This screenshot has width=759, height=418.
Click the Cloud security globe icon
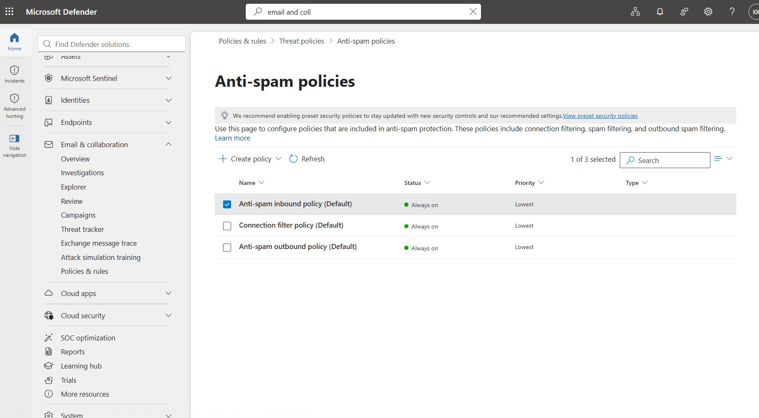49,315
